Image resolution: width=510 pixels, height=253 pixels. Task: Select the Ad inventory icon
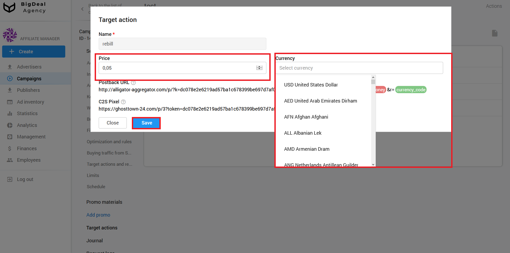10,102
